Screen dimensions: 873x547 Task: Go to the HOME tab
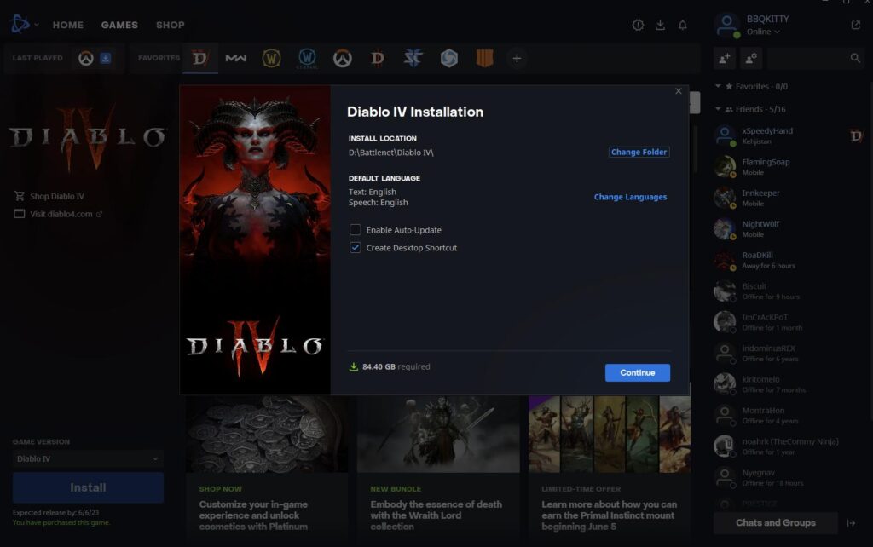tap(68, 25)
